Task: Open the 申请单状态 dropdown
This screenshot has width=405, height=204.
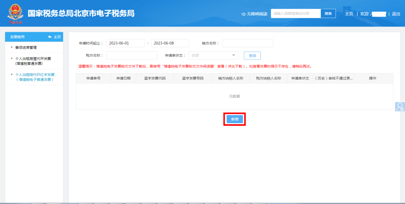Action: point(213,55)
